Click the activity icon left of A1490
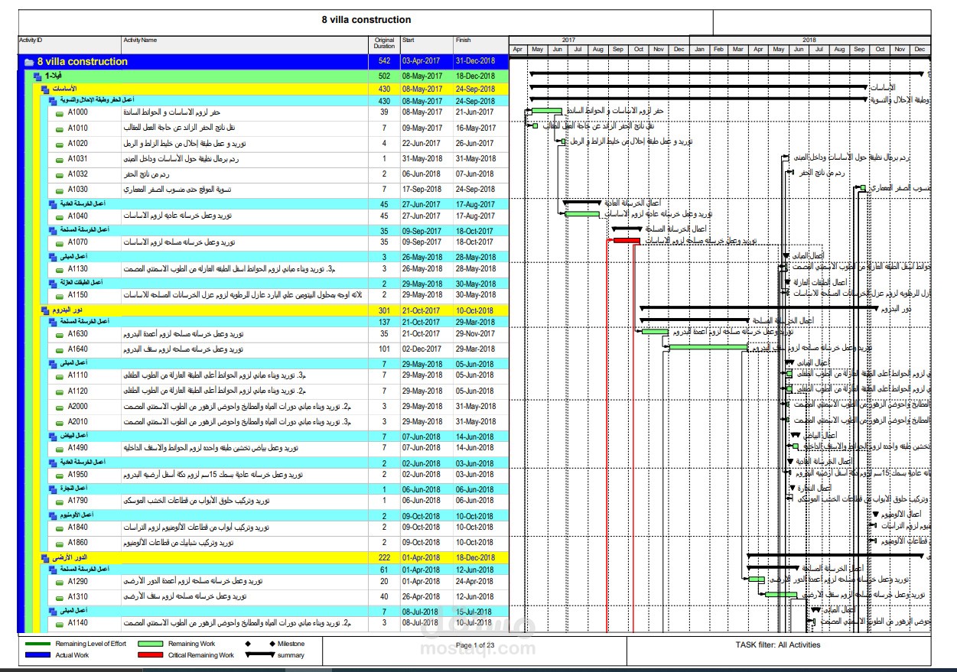The image size is (957, 672). pyautogui.click(x=60, y=448)
